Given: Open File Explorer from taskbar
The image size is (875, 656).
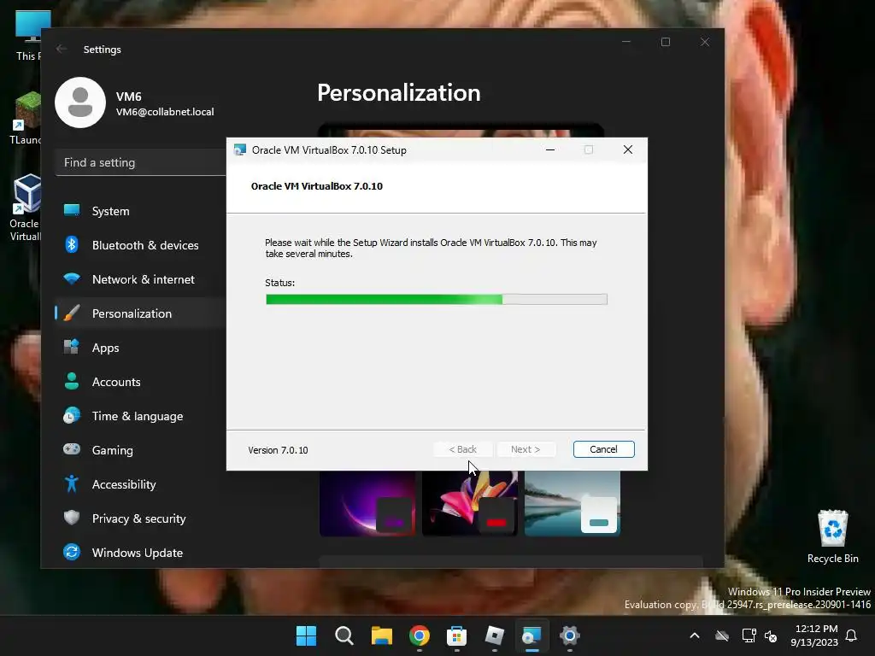Looking at the screenshot, I should (x=382, y=635).
